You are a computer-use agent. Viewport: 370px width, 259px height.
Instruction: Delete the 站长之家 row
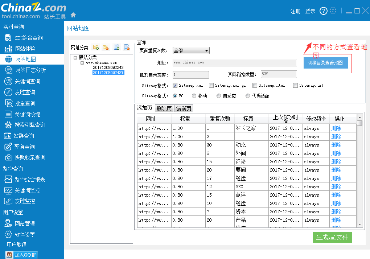pyautogui.click(x=336, y=128)
